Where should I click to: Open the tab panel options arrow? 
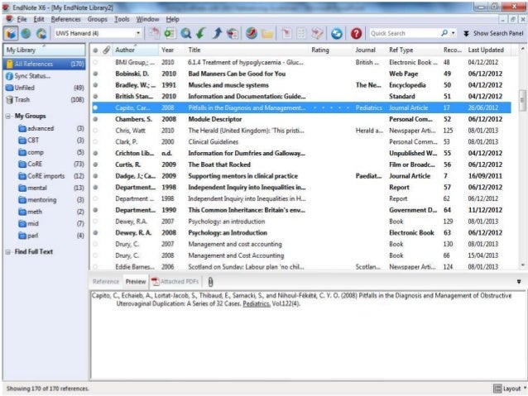tap(519, 282)
